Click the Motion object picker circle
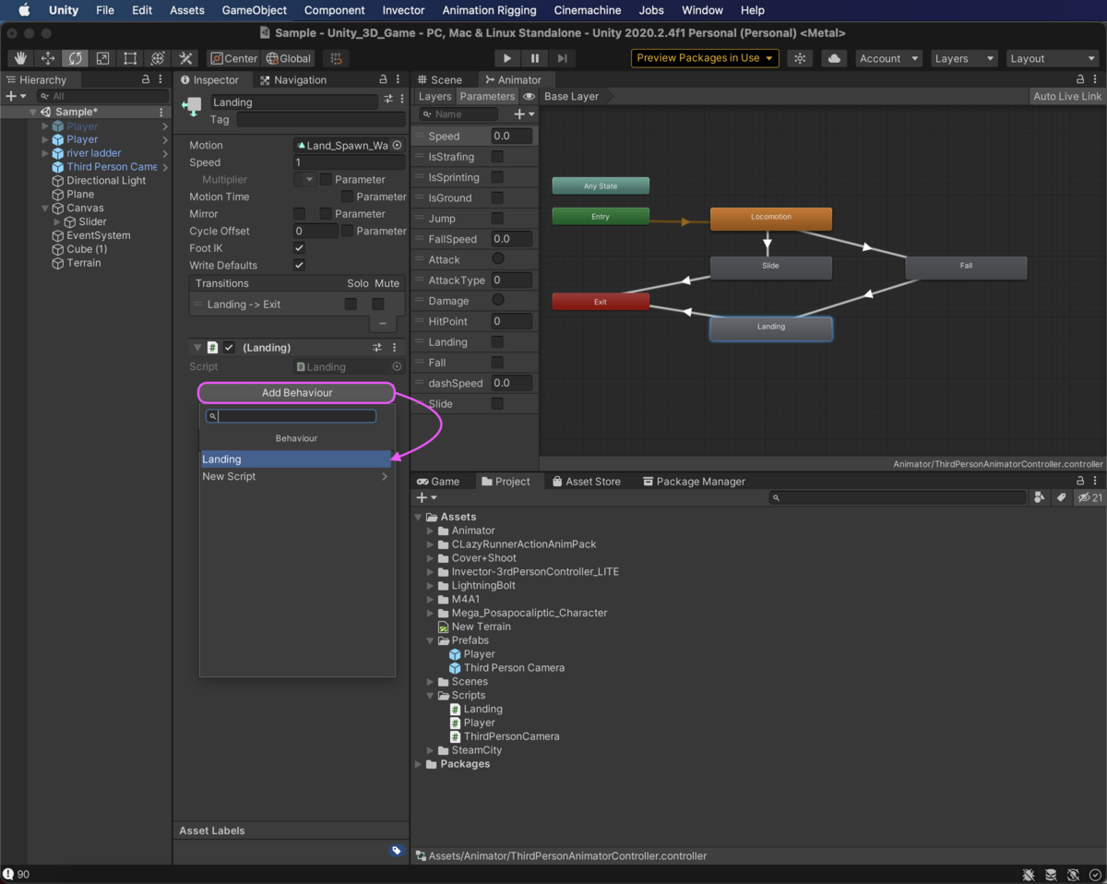The height and width of the screenshot is (884, 1107). click(398, 146)
